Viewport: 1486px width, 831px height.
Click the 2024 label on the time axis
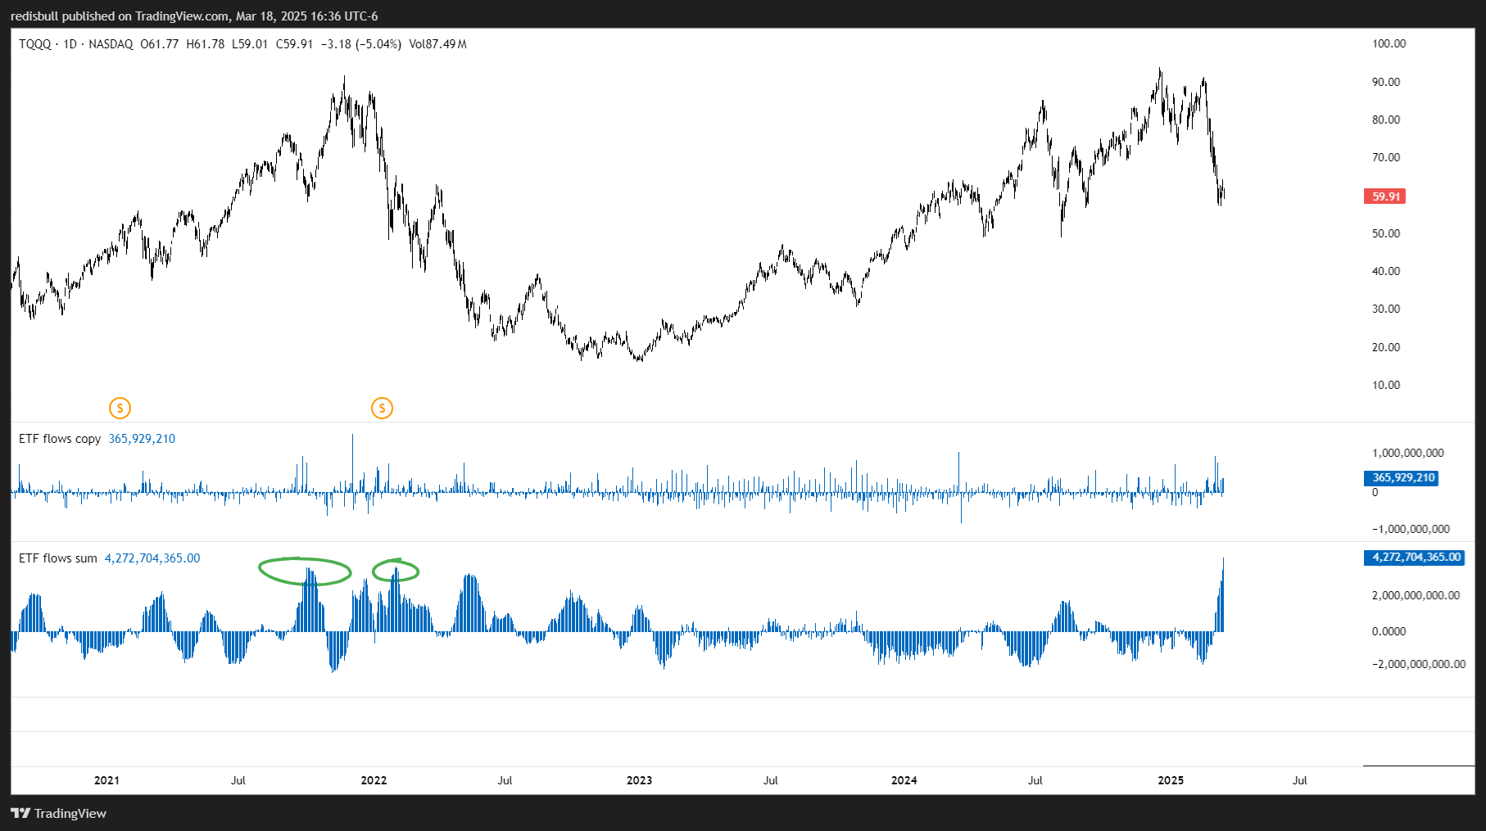[x=904, y=780]
